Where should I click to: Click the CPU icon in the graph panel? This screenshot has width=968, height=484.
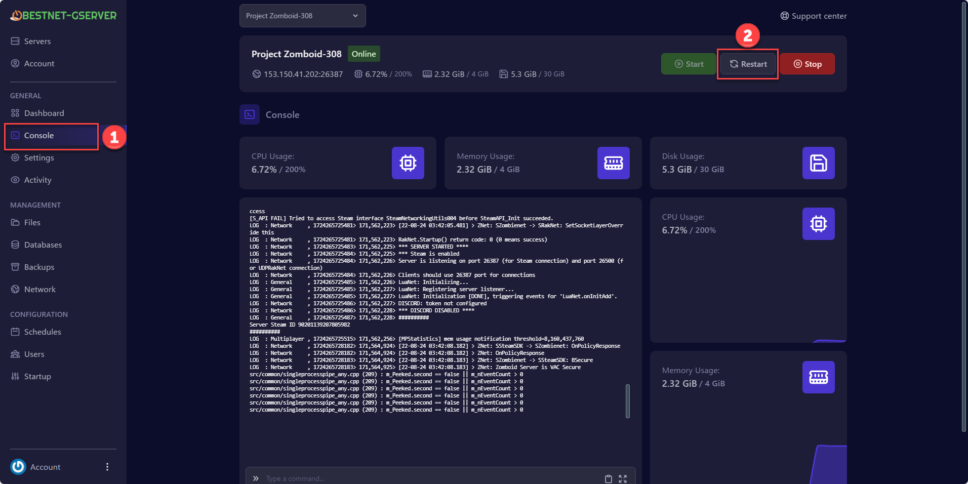819,224
